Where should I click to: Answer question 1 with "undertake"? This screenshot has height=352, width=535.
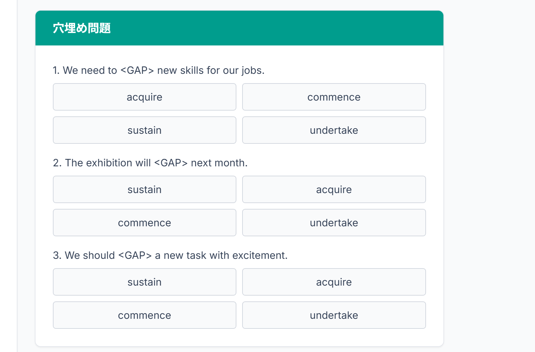[334, 130]
